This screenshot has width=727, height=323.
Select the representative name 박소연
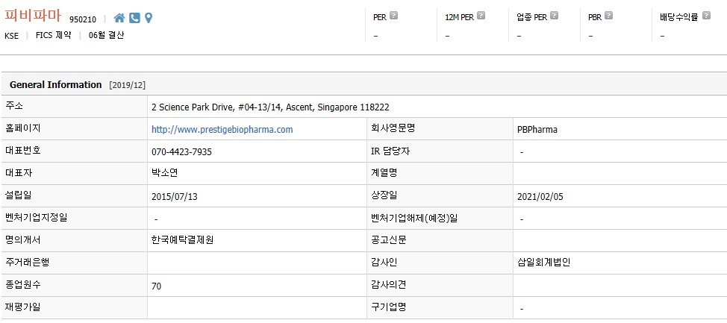[165, 173]
